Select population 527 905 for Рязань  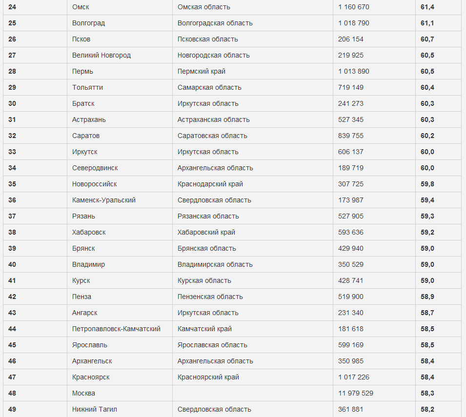350,216
